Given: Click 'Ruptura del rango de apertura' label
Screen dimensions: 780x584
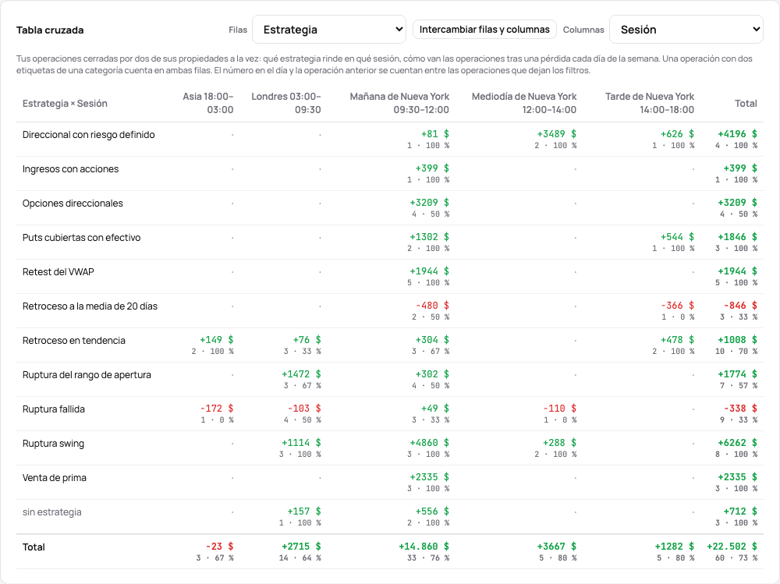Looking at the screenshot, I should pyautogui.click(x=87, y=375).
